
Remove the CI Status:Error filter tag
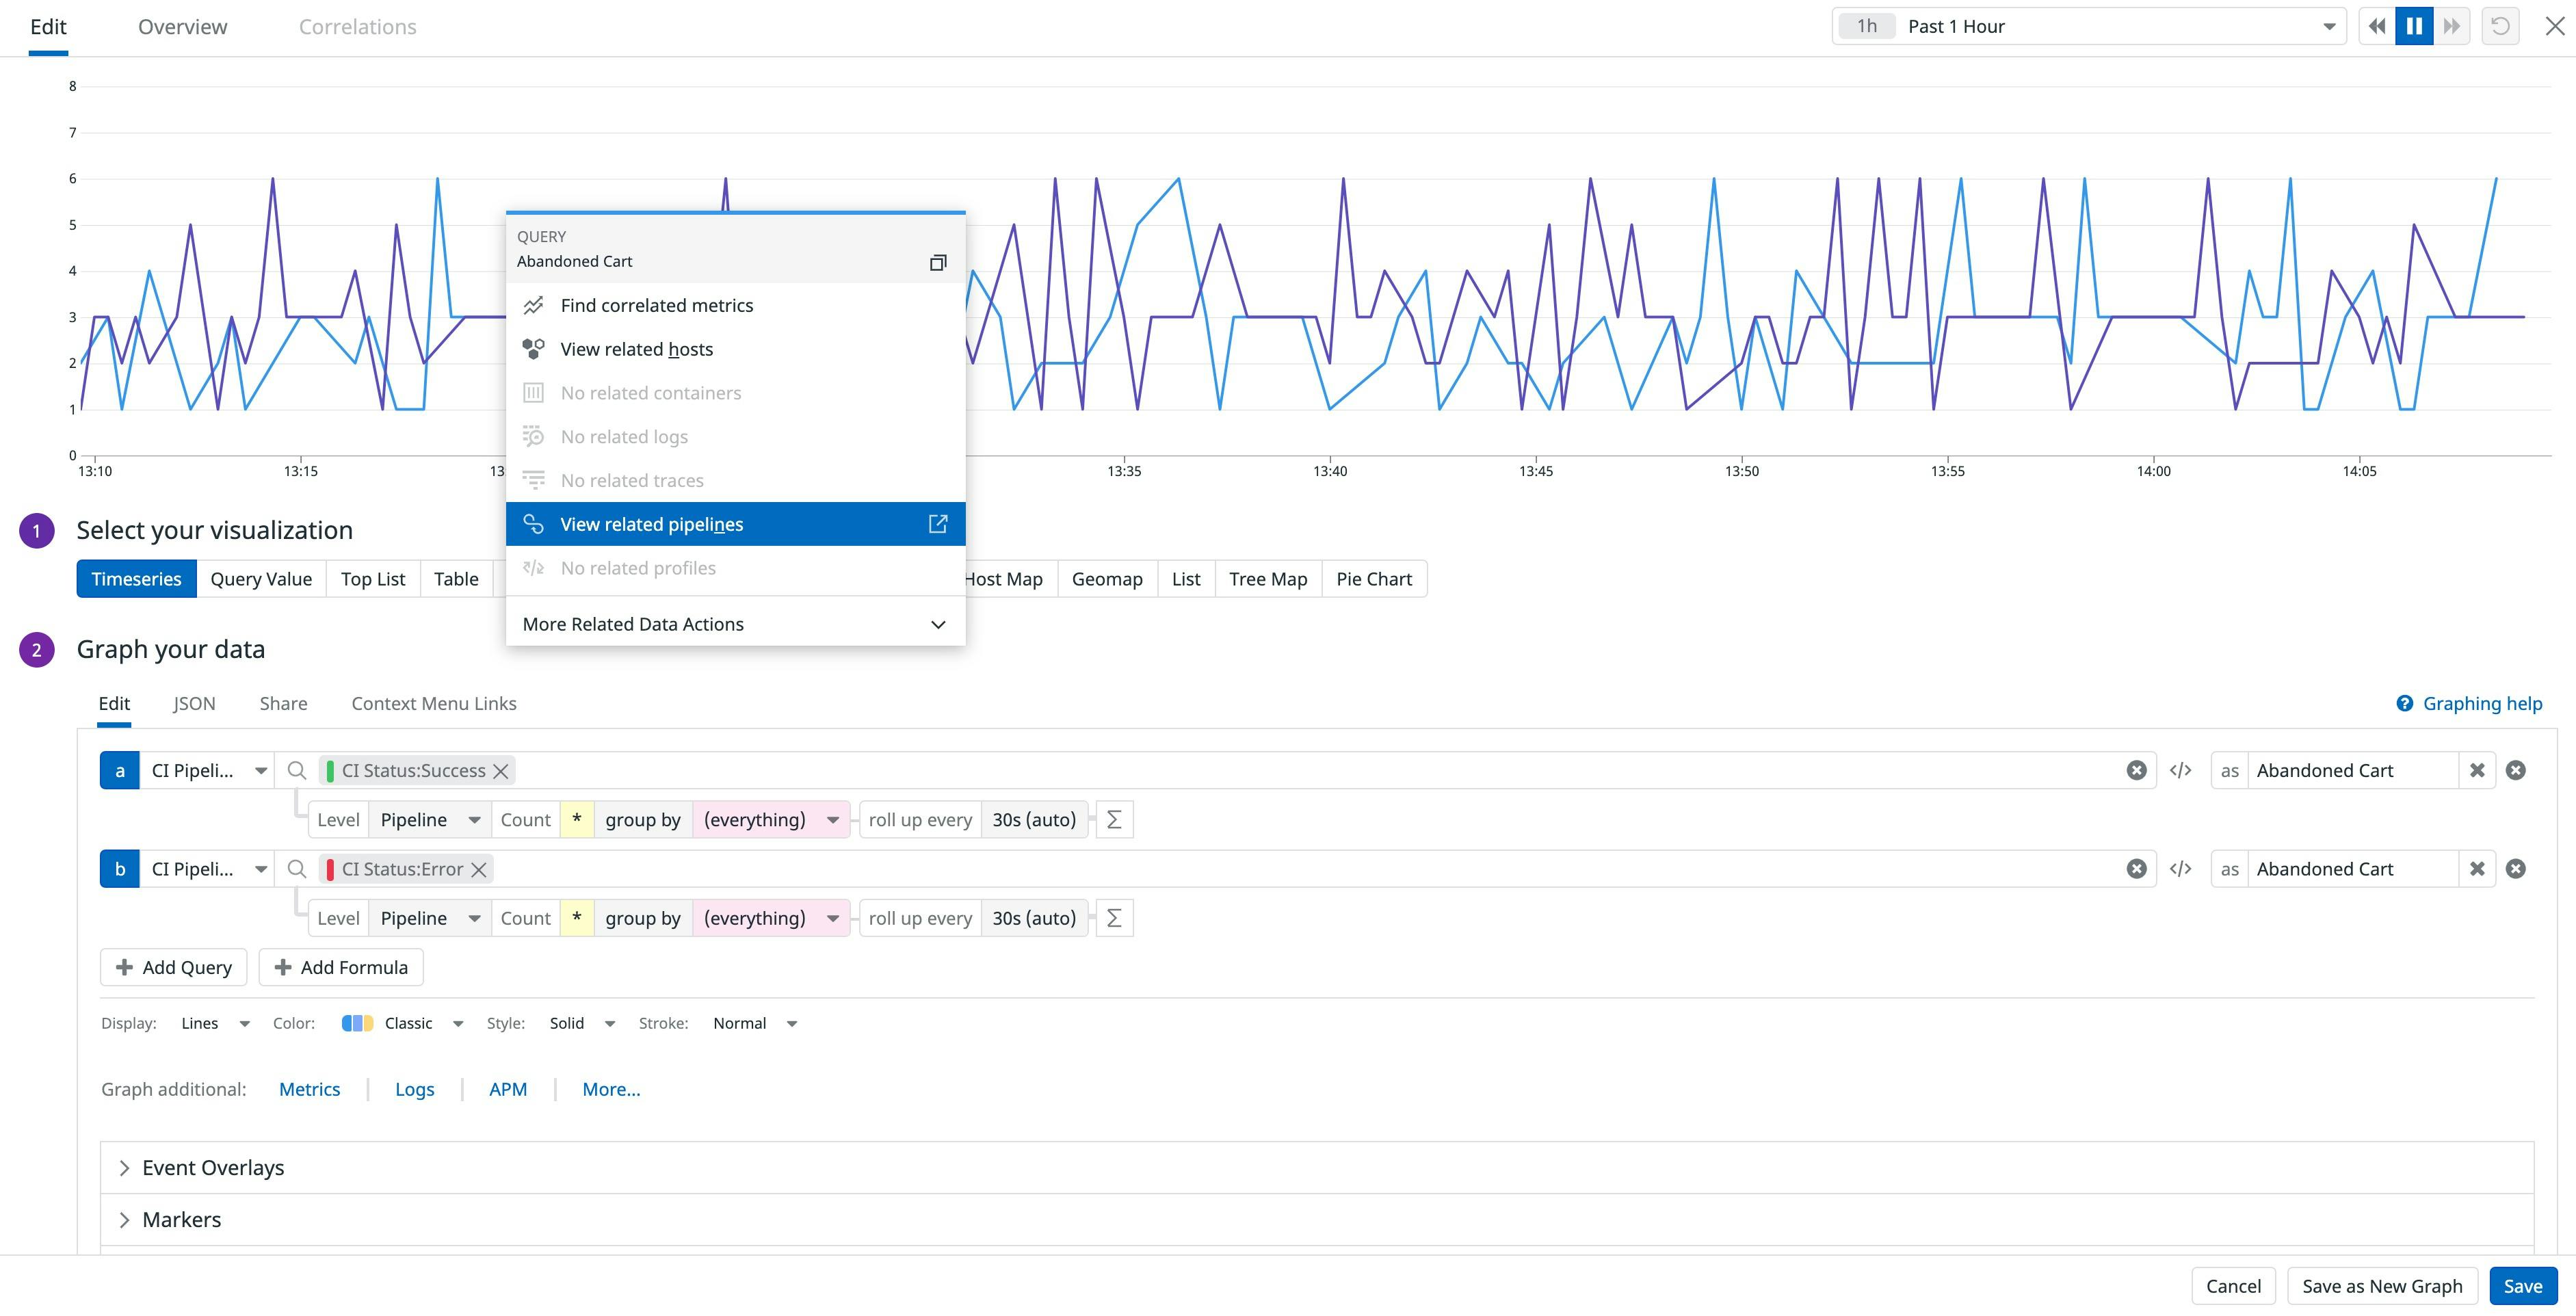[478, 868]
